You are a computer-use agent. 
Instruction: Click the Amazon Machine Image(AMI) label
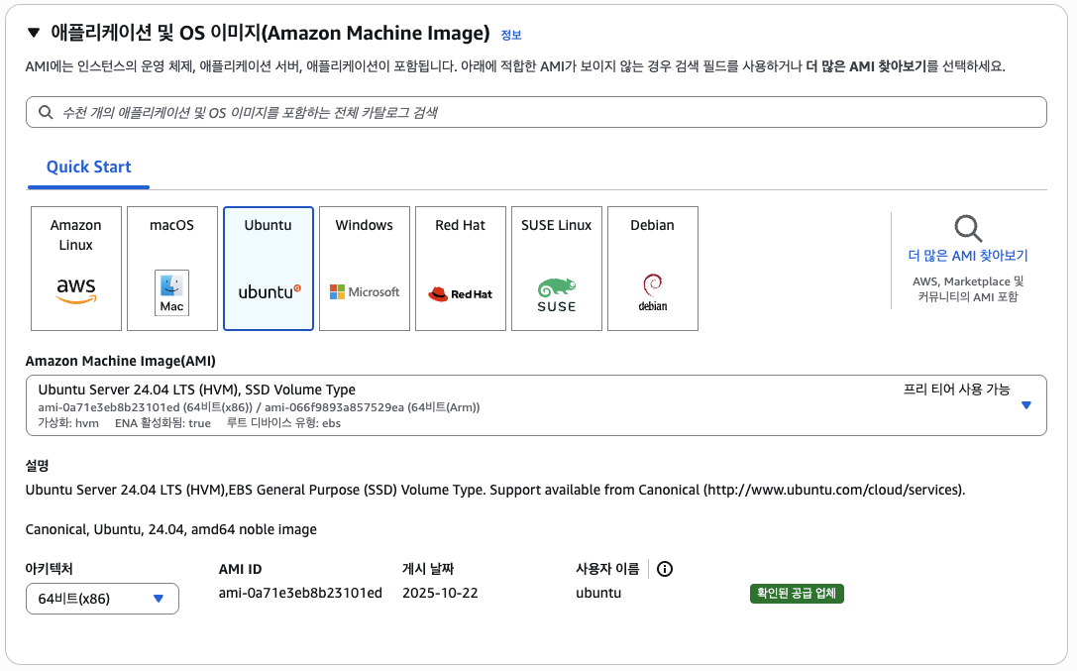click(x=120, y=361)
